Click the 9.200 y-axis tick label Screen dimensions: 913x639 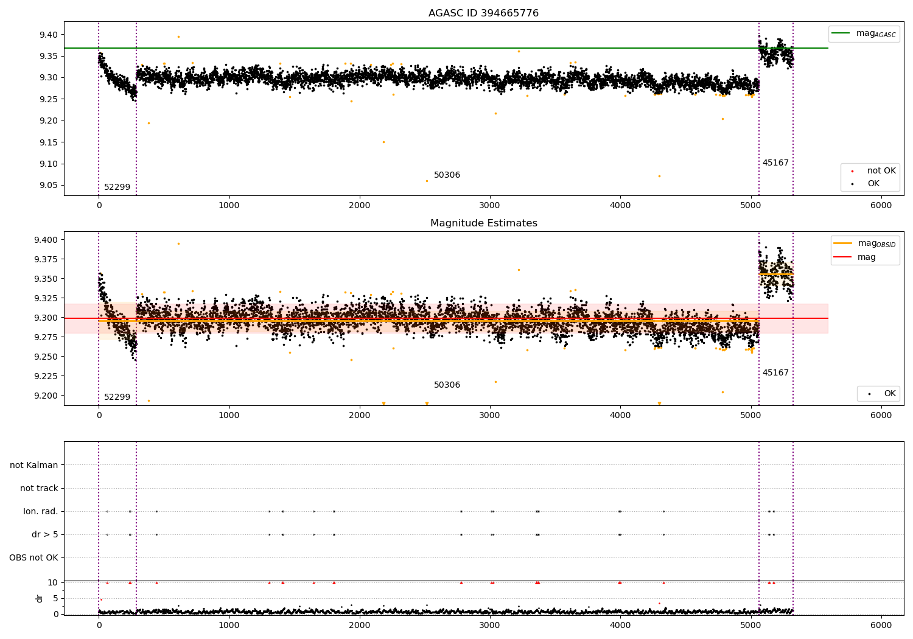(46, 396)
